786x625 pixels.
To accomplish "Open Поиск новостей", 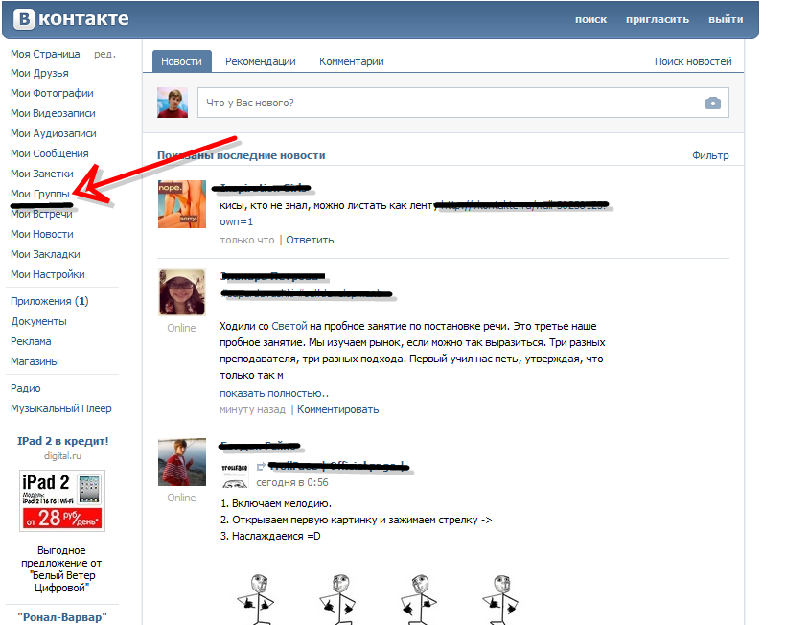I will 693,61.
